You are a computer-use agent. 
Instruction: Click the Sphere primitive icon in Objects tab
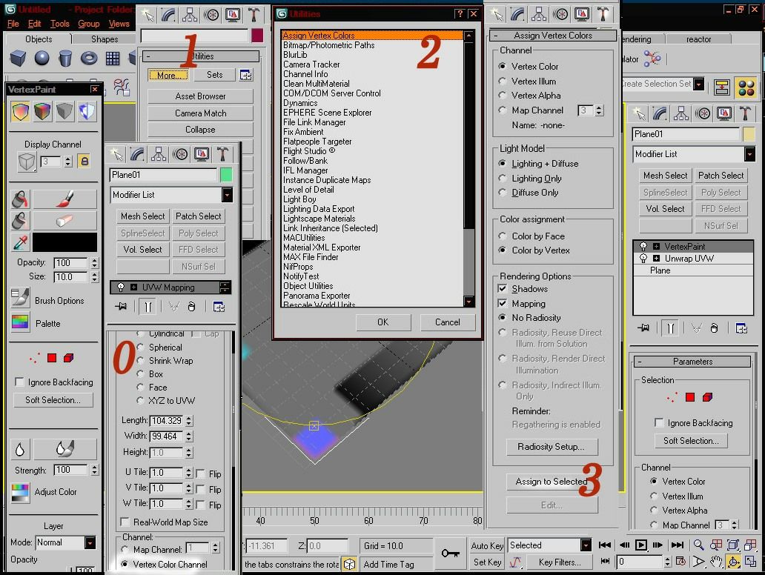pos(42,58)
